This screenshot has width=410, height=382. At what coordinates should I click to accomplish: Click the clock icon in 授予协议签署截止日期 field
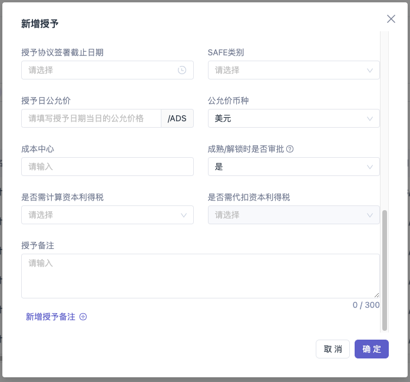tap(182, 70)
